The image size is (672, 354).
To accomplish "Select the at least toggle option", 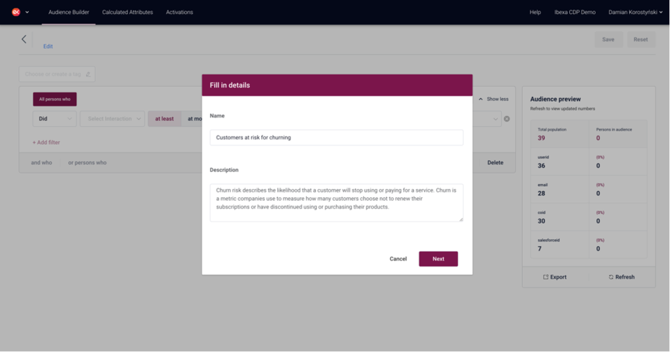I will click(x=164, y=119).
